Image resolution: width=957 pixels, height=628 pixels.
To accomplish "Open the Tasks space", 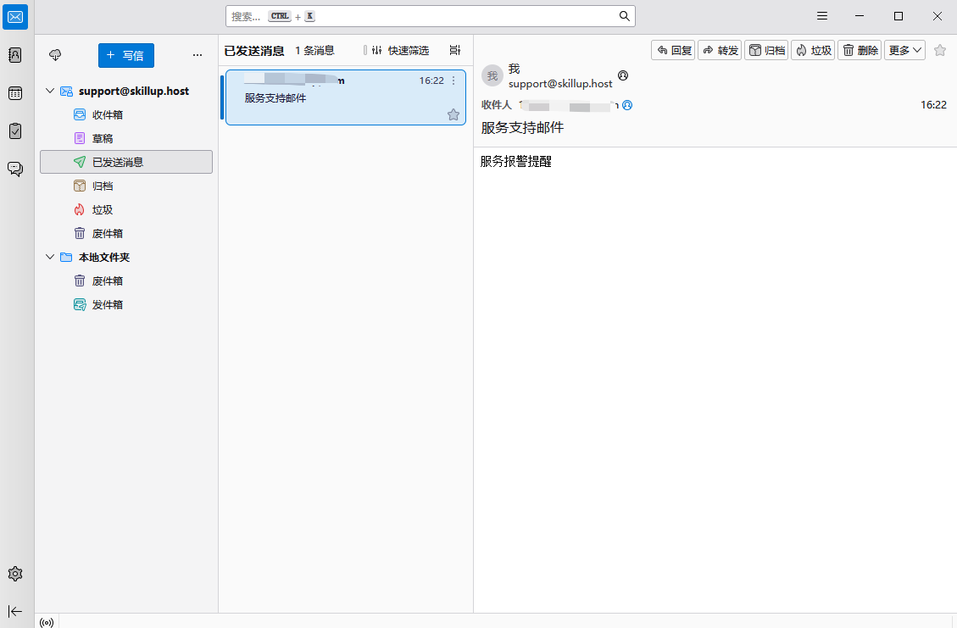I will (15, 131).
